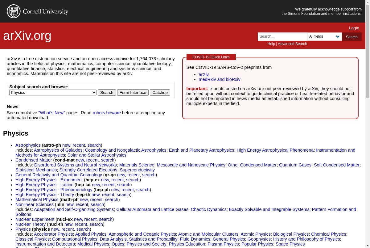
Task: Open hep-ph search link
Action: 143,190
